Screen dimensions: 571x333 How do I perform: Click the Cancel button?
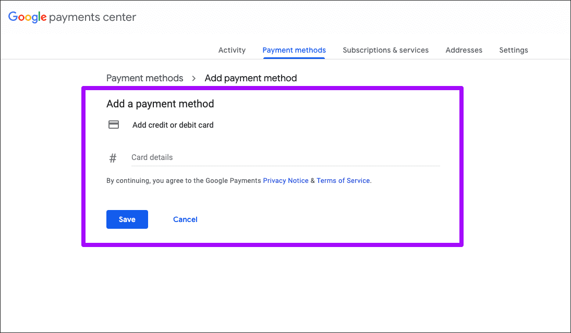185,219
